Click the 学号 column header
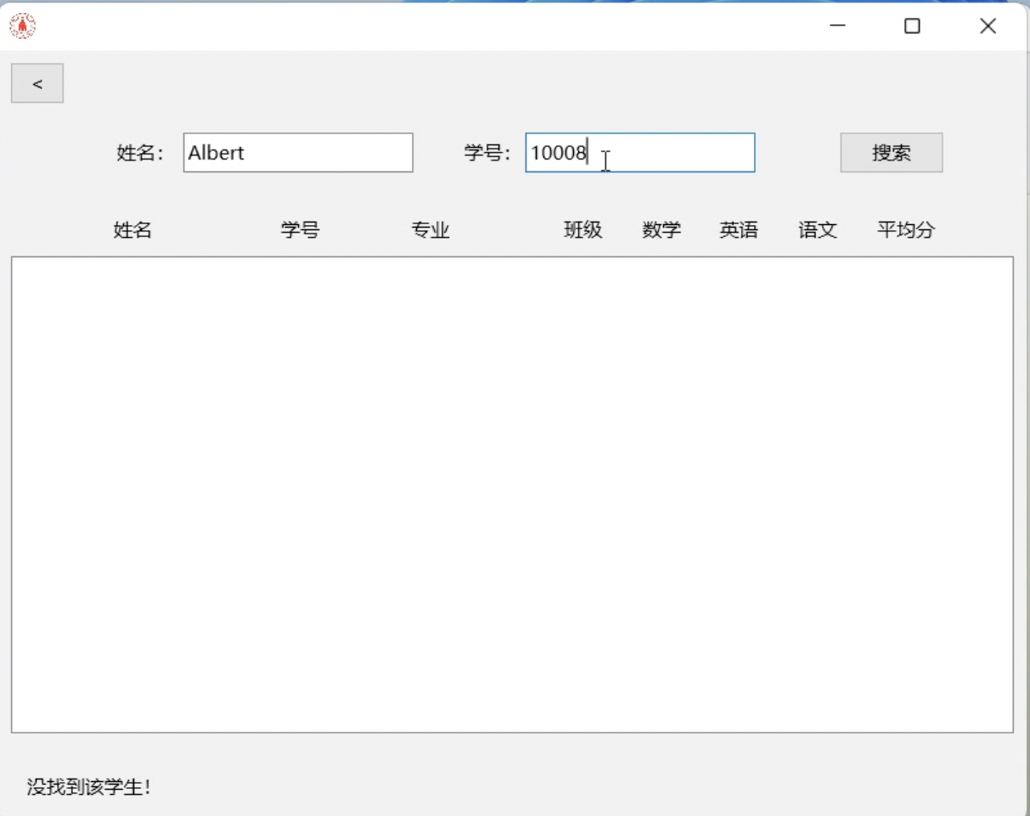 point(300,230)
